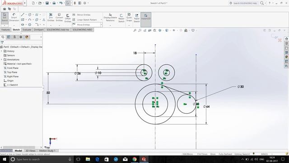Click the Open file icon
Screen dimensions: 289x163
40,3
